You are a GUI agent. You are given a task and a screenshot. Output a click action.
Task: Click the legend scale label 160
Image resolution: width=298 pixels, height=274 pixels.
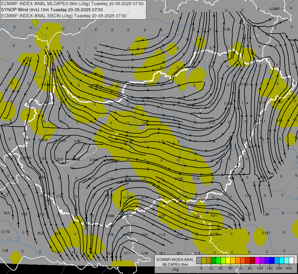(x=269, y=268)
